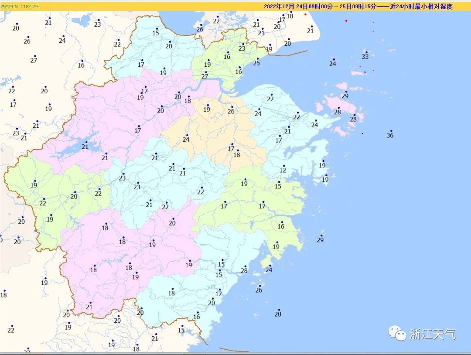Viewport: 471px width, 355px height.
Task: Click the WeChat logo in the watermark
Action: [x=398, y=334]
